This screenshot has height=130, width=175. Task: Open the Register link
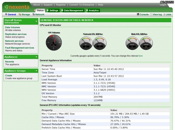[61, 5]
